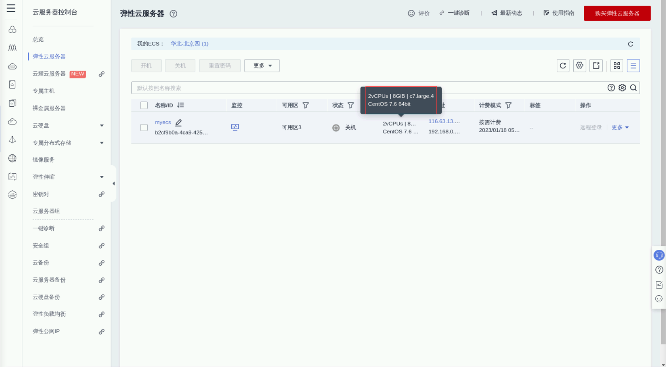
Task: Select all servers via header checkbox
Action: point(144,106)
